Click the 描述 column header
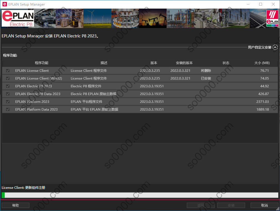Image resolution: width=280 pixels, height=211 pixels. tap(104, 63)
